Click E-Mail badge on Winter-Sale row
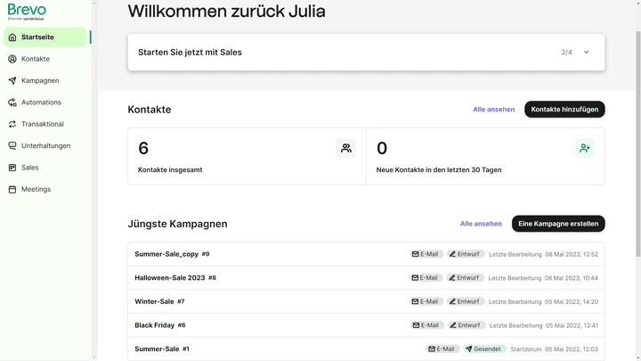The height and width of the screenshot is (361, 641). click(x=426, y=301)
